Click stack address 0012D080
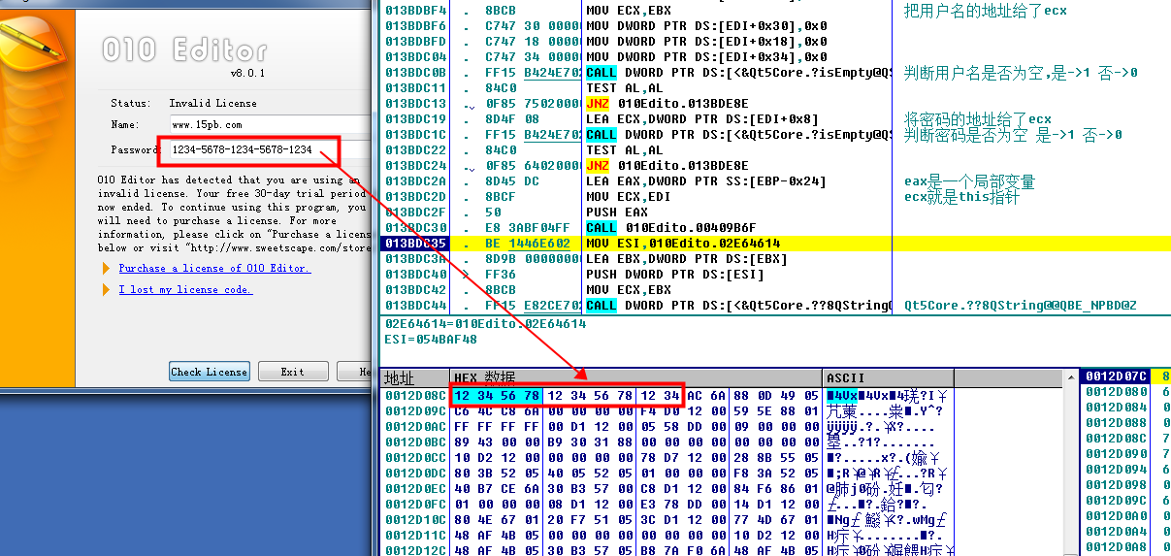The width and height of the screenshot is (1171, 556). click(x=1116, y=391)
